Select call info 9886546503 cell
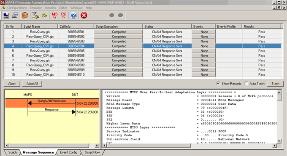287x156 pixels. pos(76,41)
